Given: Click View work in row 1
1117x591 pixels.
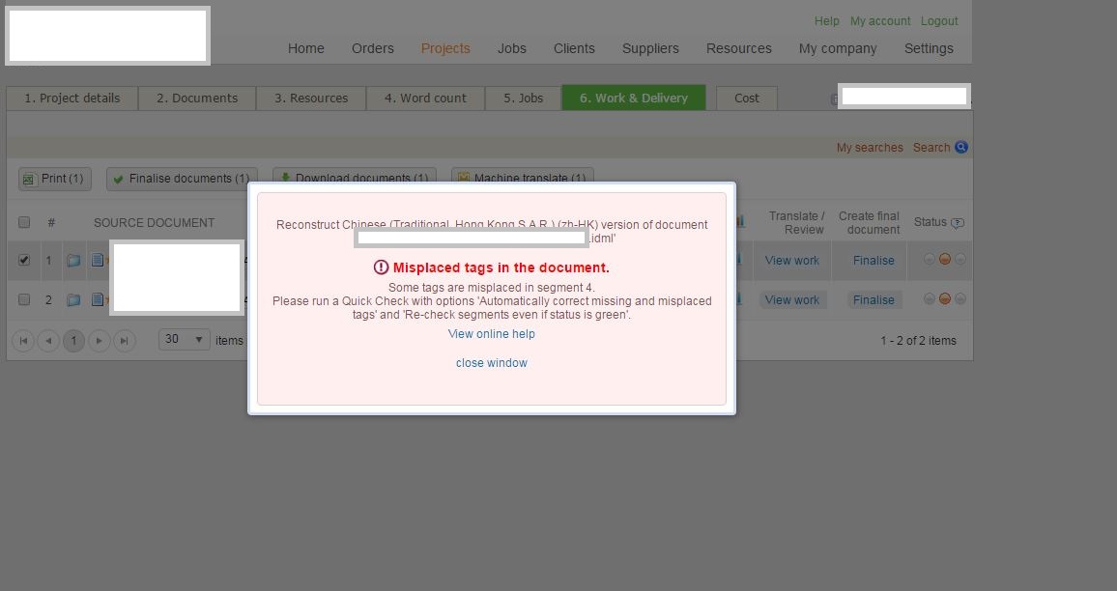Looking at the screenshot, I should click(x=792, y=261).
